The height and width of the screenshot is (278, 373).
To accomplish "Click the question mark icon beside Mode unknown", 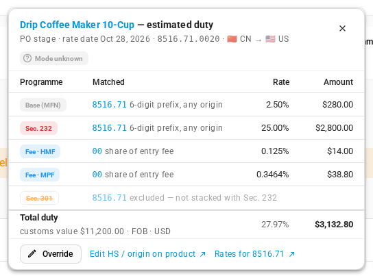I will coord(27,58).
